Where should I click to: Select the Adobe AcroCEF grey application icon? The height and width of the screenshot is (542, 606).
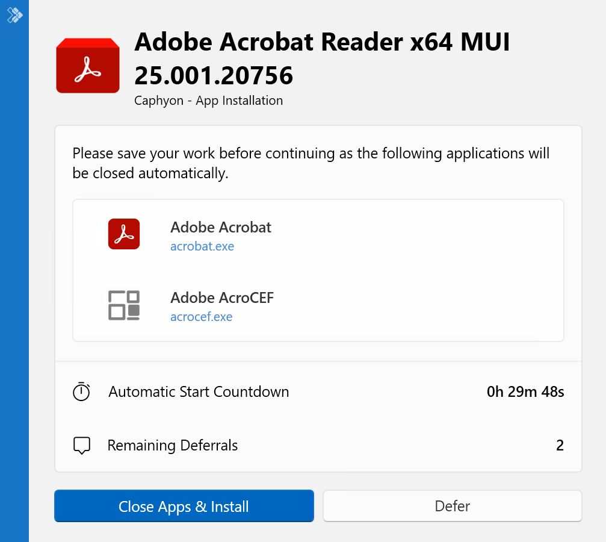tap(123, 304)
